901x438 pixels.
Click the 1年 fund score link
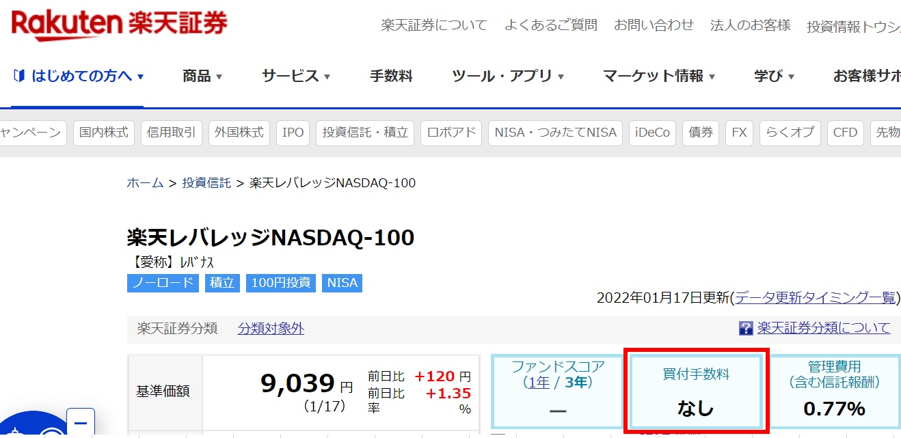tap(538, 383)
